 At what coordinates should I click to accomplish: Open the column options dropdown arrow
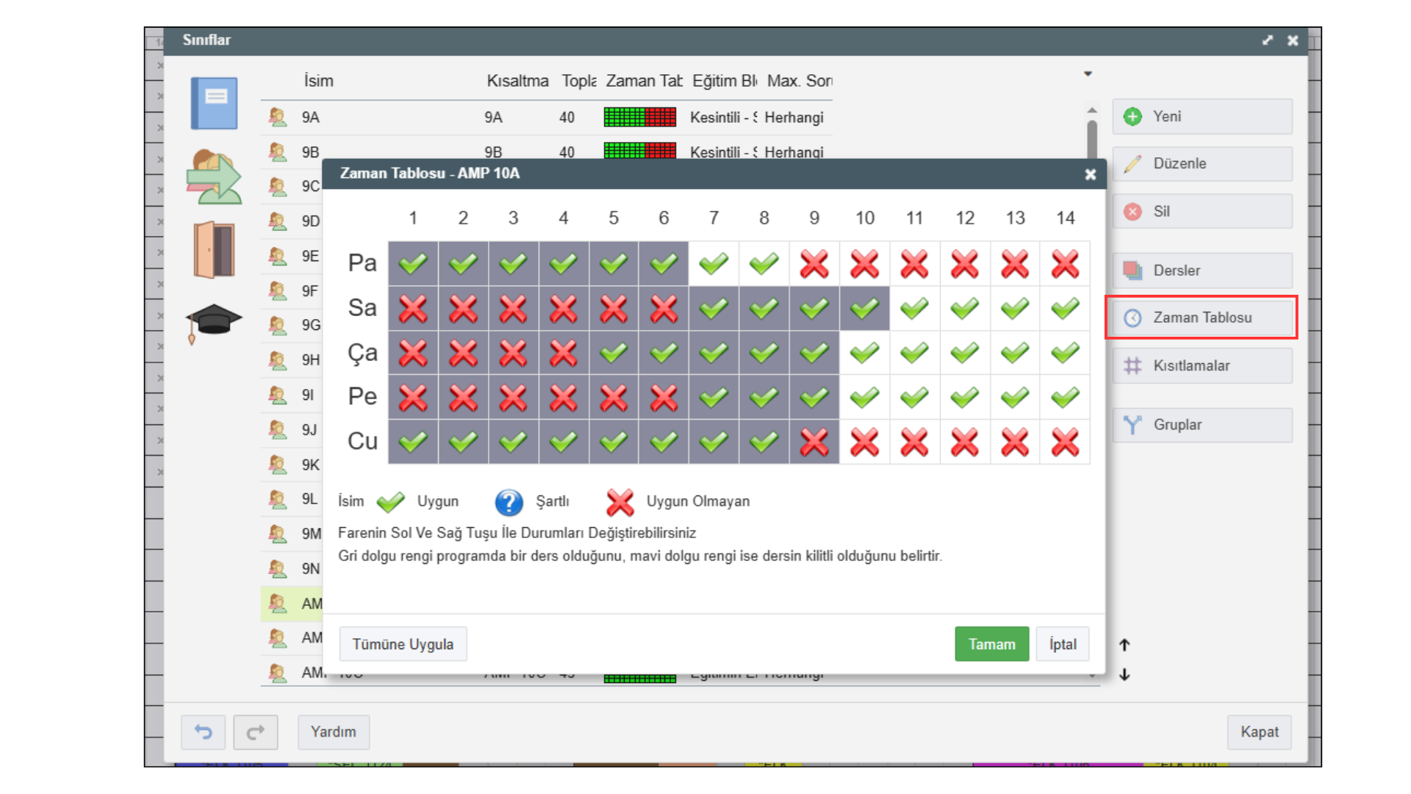coord(1088,74)
